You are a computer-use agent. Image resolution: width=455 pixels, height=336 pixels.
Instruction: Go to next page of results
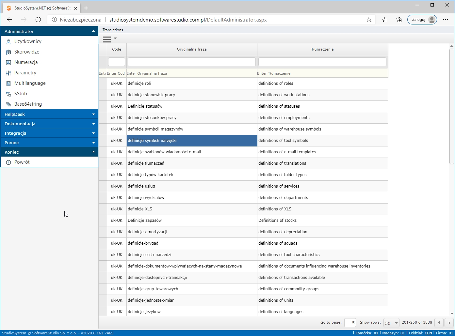click(x=449, y=323)
